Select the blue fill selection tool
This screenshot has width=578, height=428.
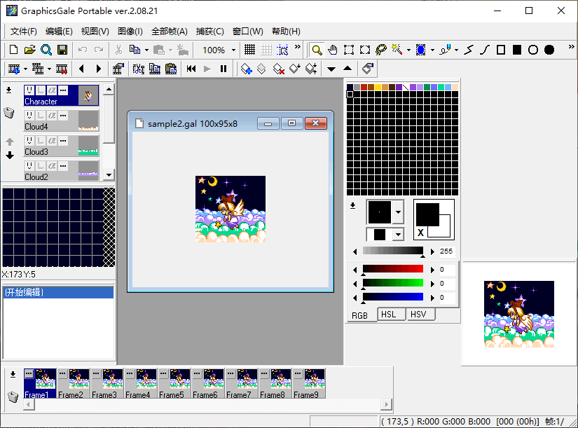(x=420, y=50)
